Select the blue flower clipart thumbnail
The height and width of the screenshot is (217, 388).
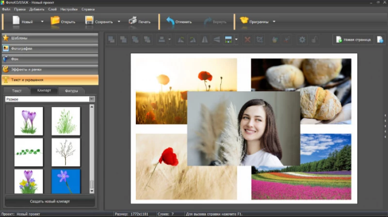point(66,181)
